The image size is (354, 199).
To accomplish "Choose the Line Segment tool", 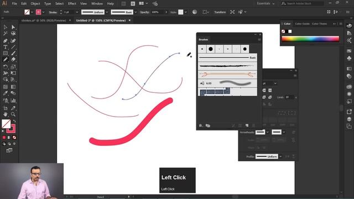I will (x=13, y=47).
